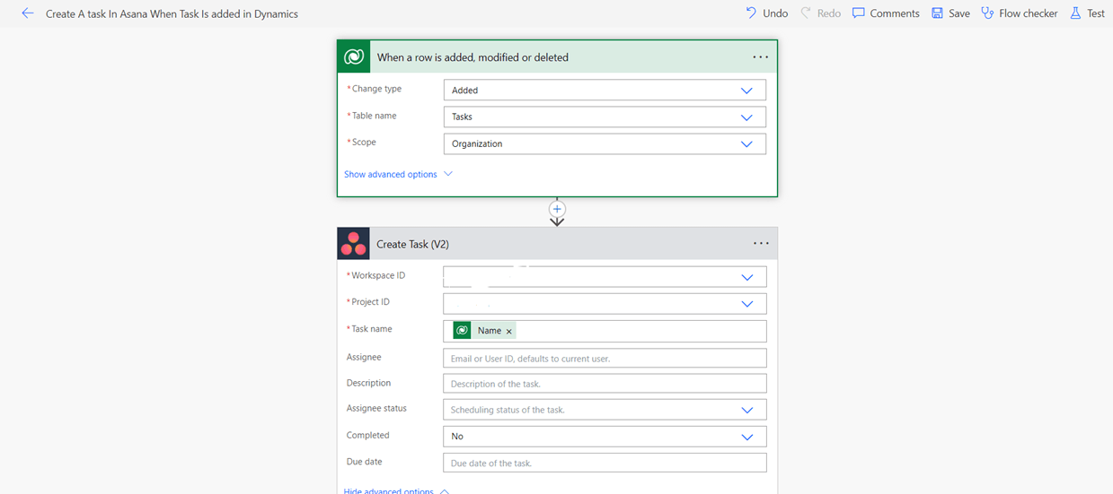Screen dimensions: 1113x494
Task: Click the Test flask icon
Action: point(1075,13)
